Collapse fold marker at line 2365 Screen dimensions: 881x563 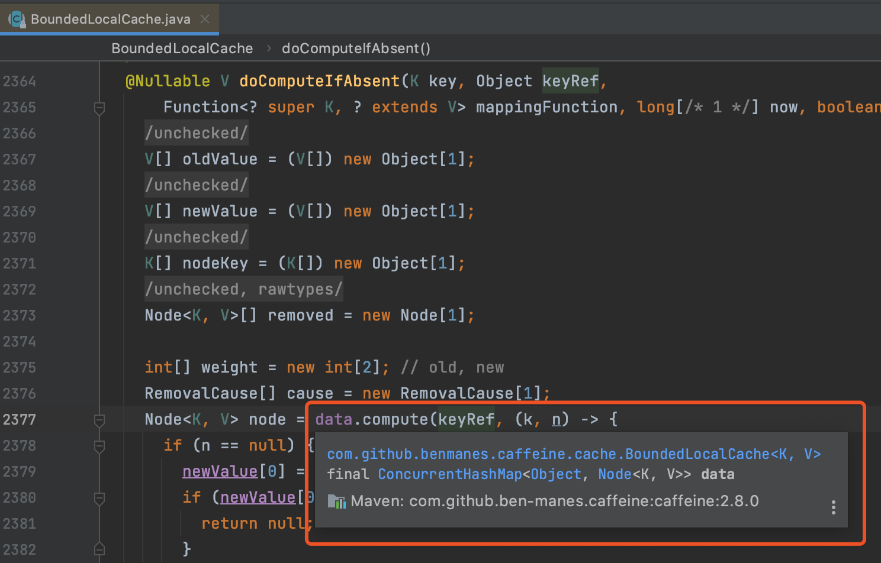(99, 108)
